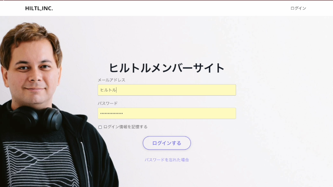Screen dimensions: 333x187
Task: Focus the メールアドレス input field
Action: coord(167,90)
